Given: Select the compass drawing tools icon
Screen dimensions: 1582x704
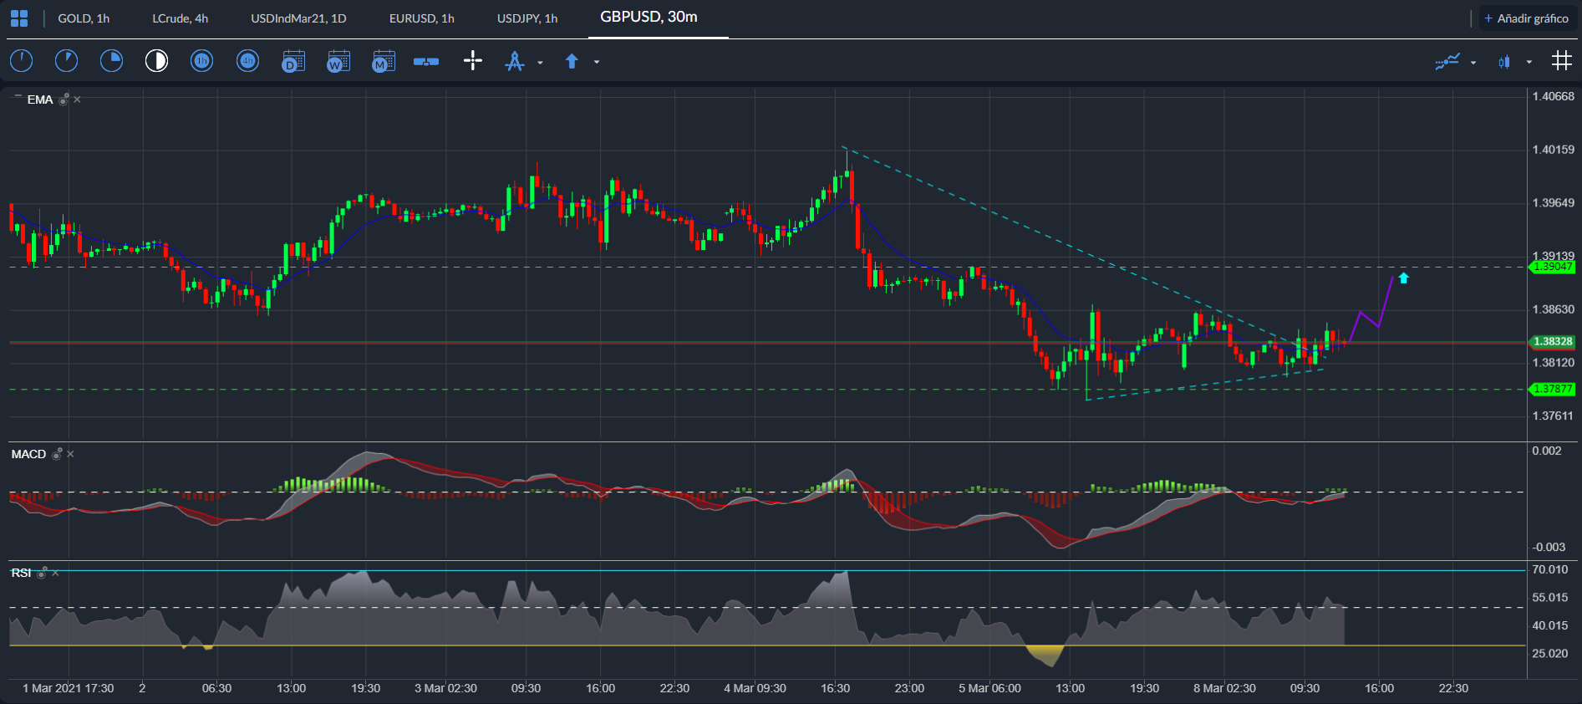Looking at the screenshot, I should point(515,61).
